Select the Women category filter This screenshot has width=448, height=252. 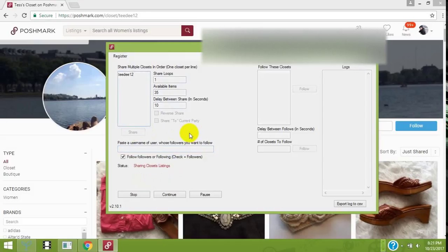(x=10, y=197)
